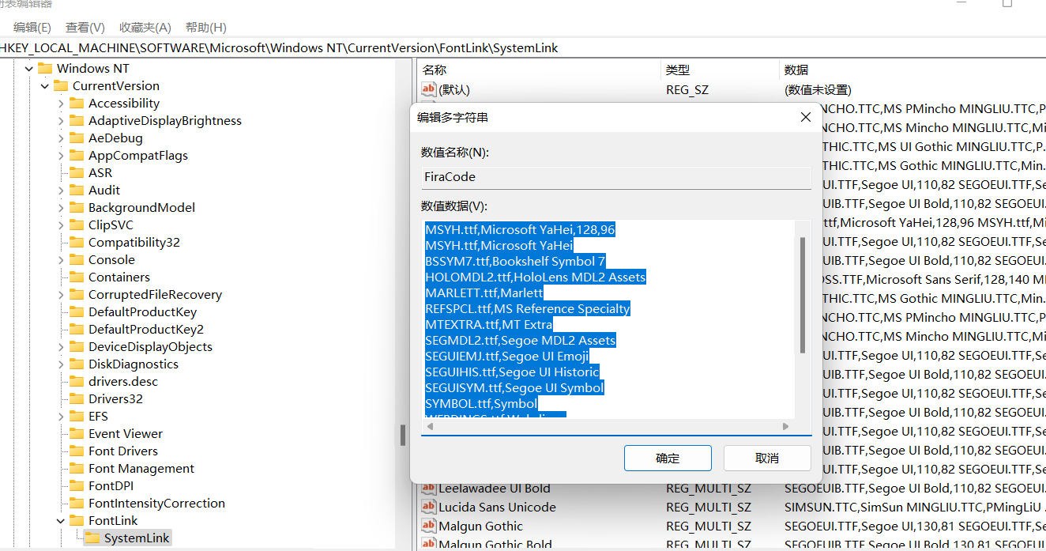1046x551 pixels.
Task: Click the Containers folder icon
Action: [x=76, y=277]
